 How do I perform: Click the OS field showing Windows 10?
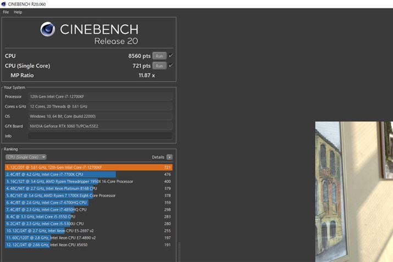100,116
